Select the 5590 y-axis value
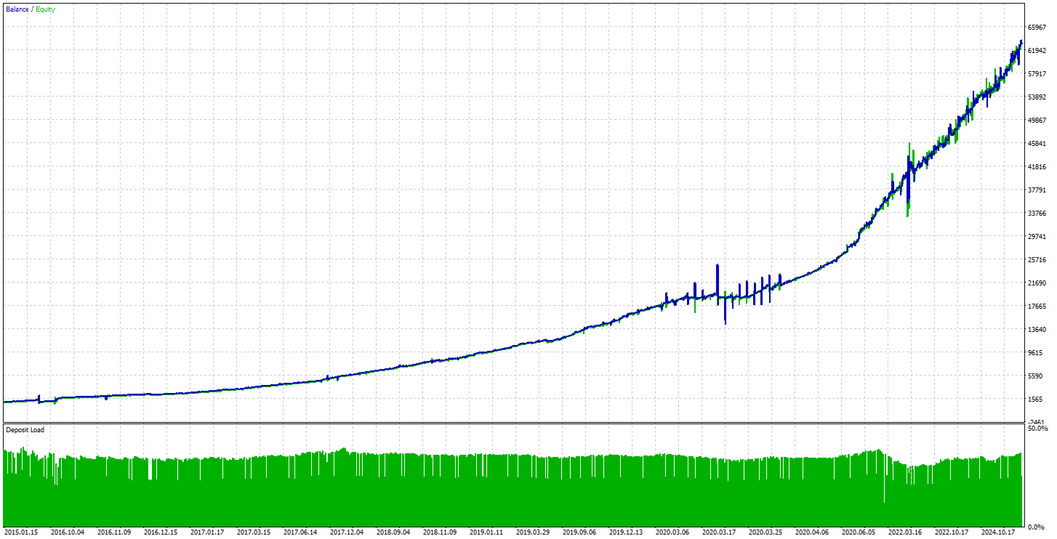 pos(1035,376)
